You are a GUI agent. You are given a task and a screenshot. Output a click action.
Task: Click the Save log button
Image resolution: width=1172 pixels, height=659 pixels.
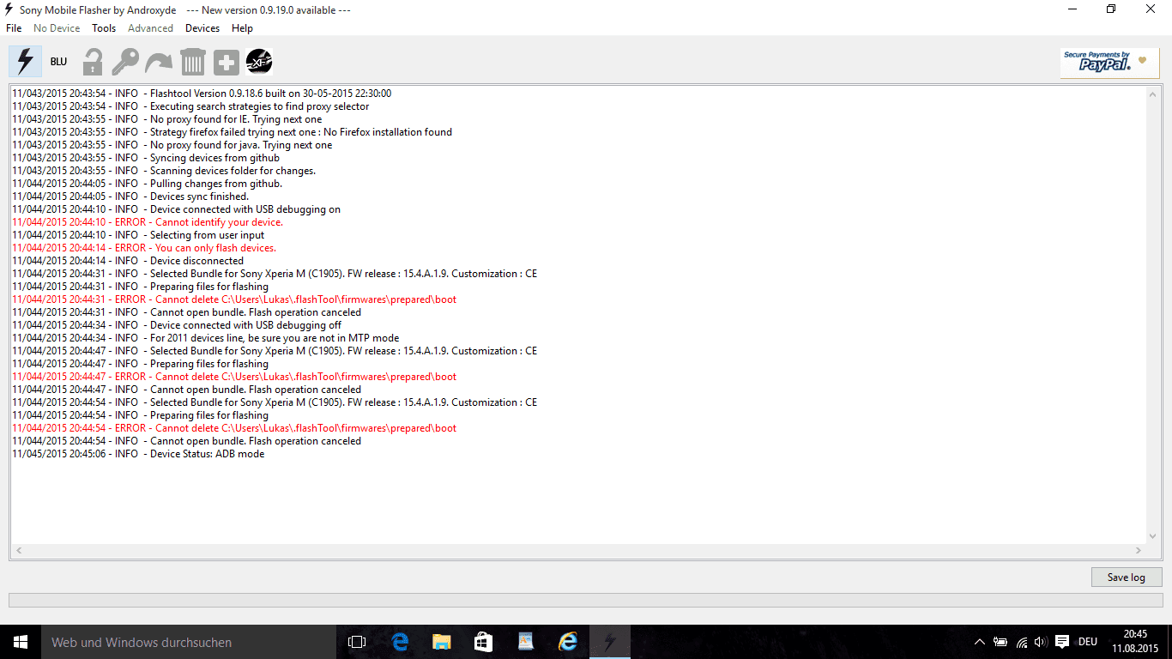1127,577
